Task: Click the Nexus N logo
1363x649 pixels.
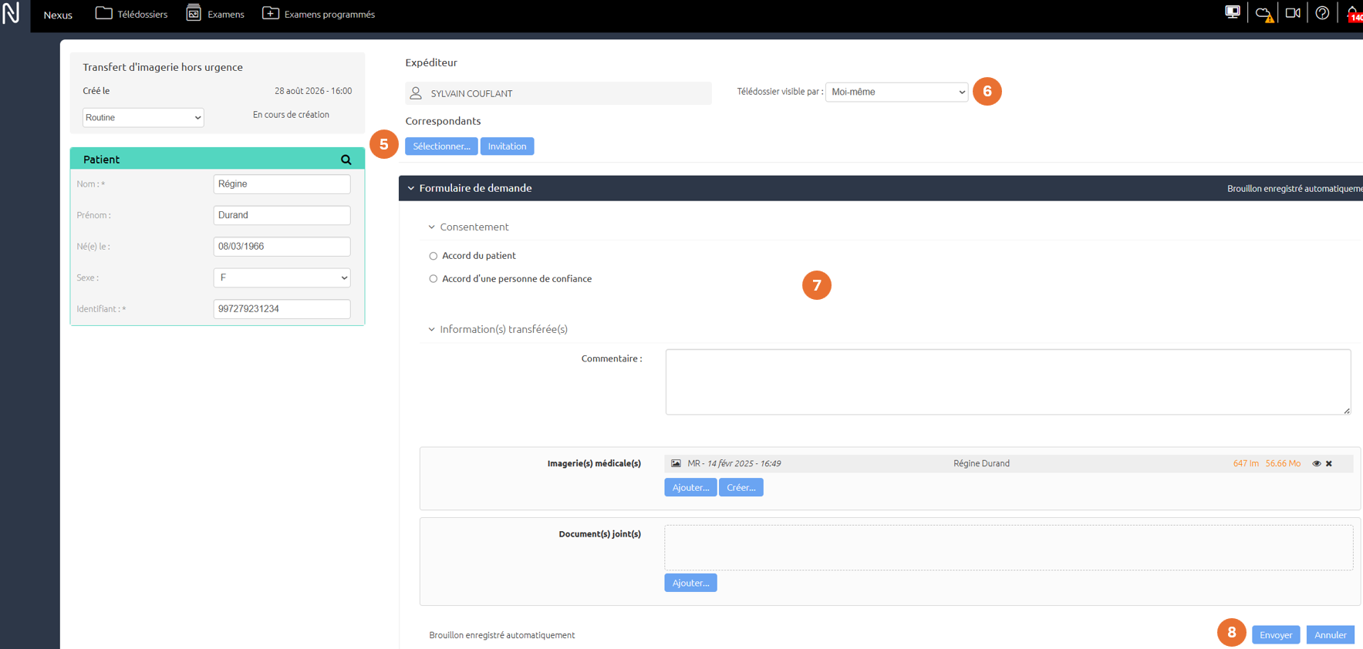Action: coord(12,14)
